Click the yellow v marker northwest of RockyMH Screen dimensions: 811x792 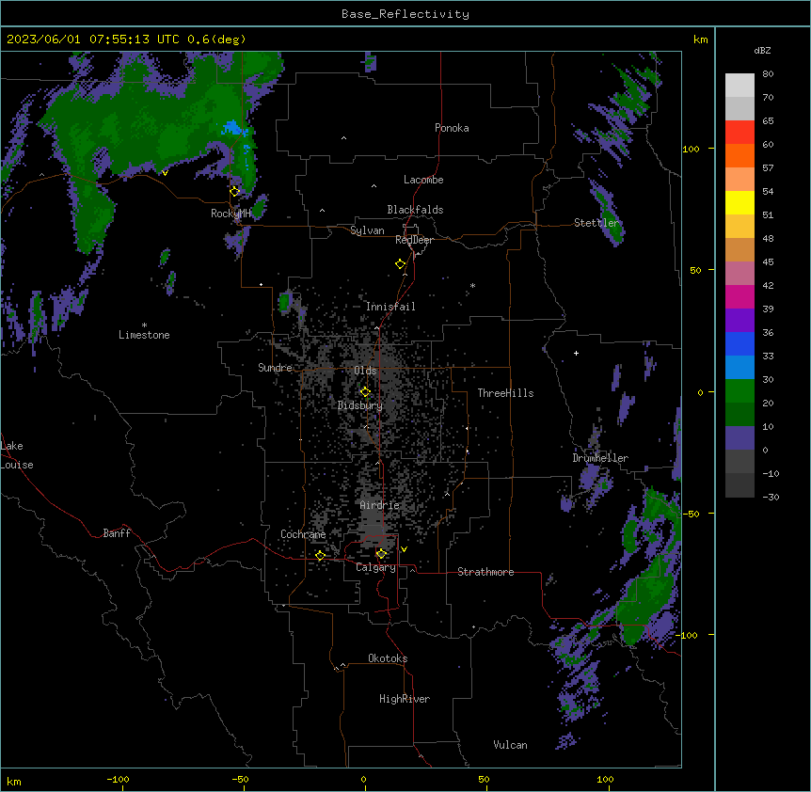pyautogui.click(x=165, y=173)
